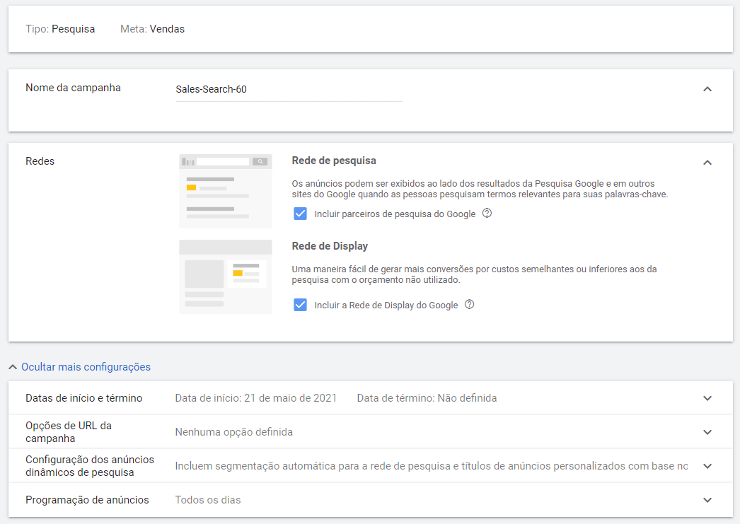Viewport: 740px width, 524px height.
Task: Click the Rede de pesquisa heading
Action: 334,161
